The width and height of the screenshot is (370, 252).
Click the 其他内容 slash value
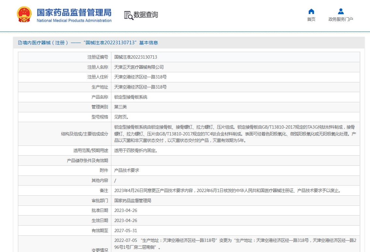115,180
